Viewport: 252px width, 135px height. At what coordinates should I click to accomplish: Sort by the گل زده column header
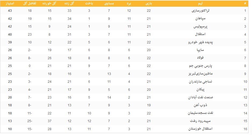70,3
